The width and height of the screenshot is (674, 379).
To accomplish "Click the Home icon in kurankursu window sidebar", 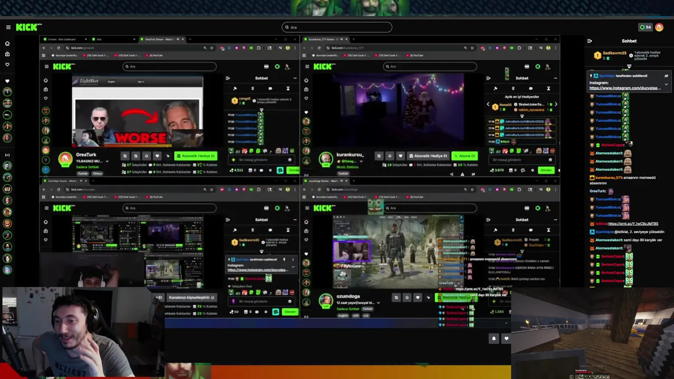I will (306, 80).
